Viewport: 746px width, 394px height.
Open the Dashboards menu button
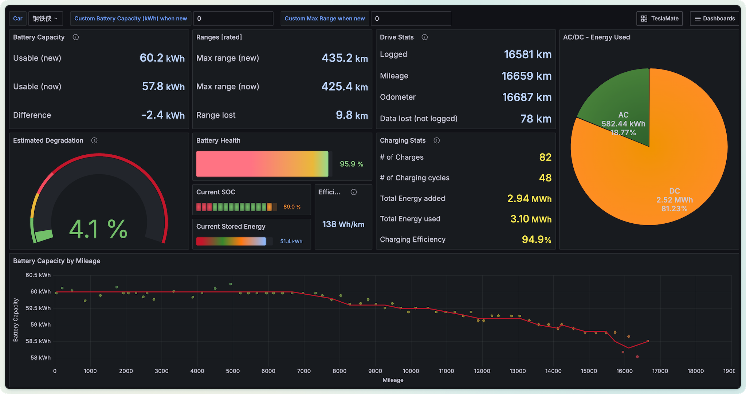point(714,19)
